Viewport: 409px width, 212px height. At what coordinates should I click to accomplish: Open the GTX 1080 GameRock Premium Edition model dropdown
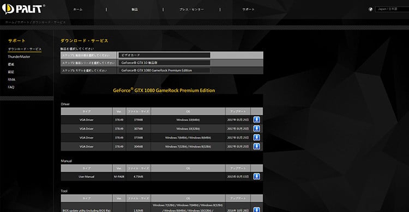click(x=164, y=70)
